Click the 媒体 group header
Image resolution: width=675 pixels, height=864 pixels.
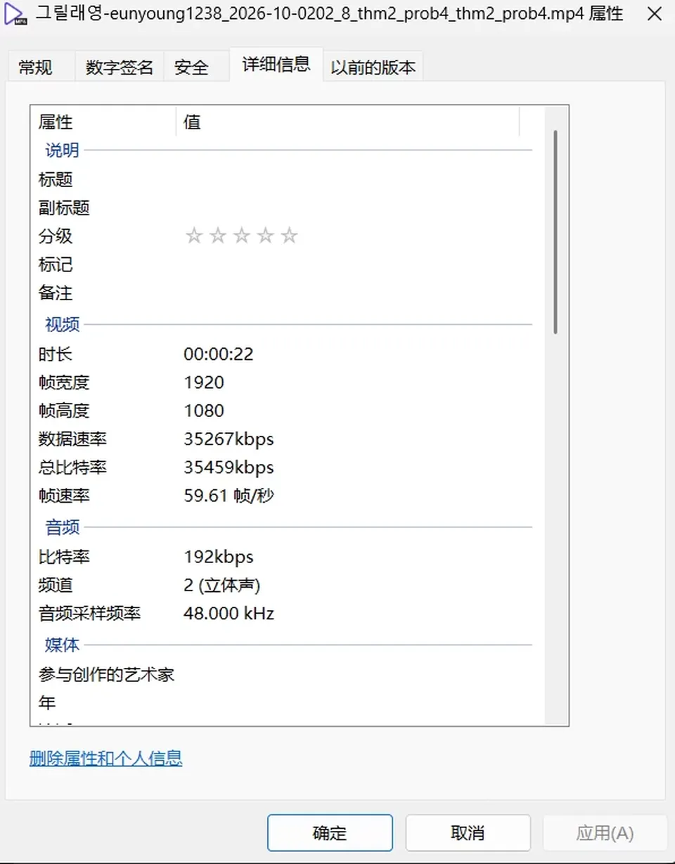click(63, 645)
